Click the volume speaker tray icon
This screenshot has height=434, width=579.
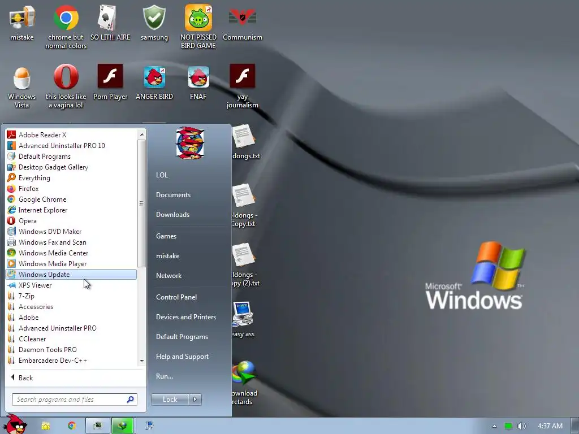pos(521,426)
